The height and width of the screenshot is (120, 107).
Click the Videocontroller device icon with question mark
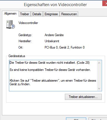pyautogui.click(x=11, y=24)
